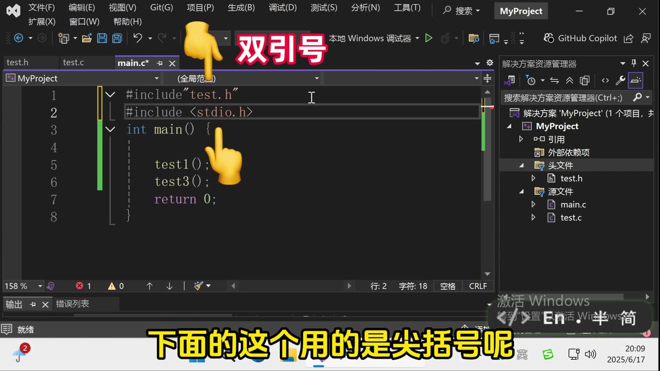Click the 空格 indentation indicator

pyautogui.click(x=448, y=286)
